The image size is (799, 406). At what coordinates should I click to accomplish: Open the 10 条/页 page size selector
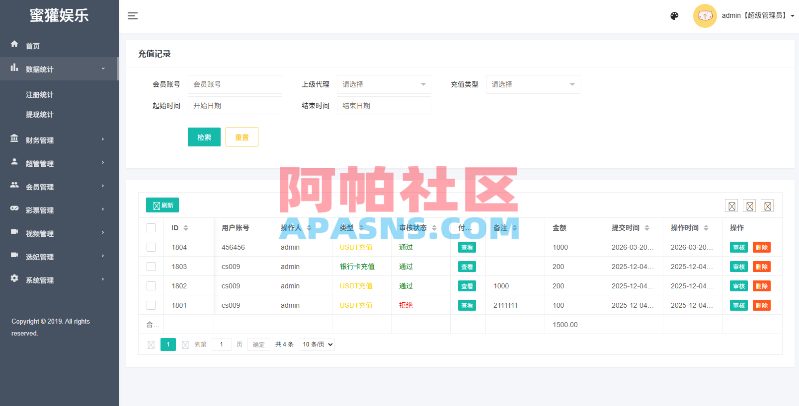317,344
